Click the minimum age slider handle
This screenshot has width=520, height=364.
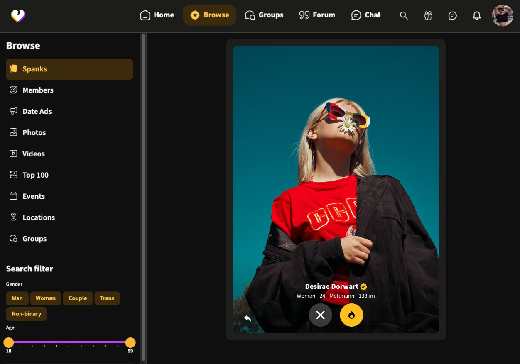[9, 342]
